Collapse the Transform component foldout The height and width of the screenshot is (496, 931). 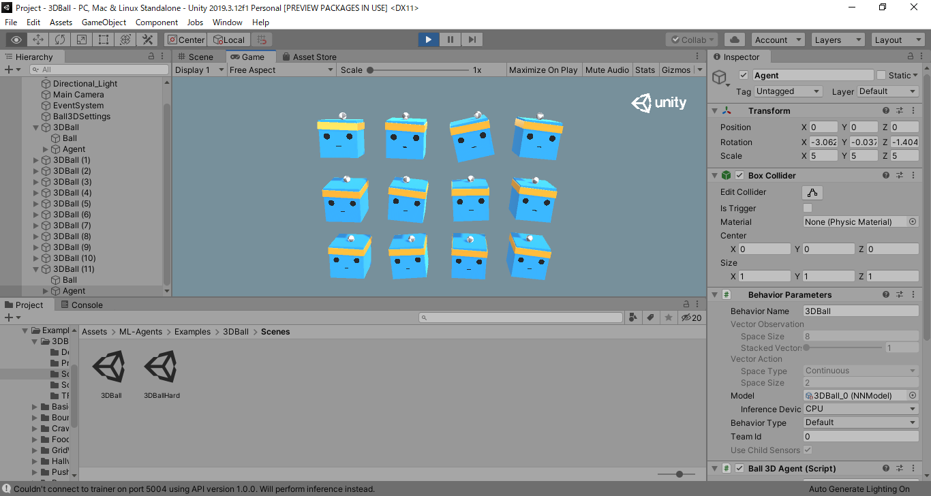point(714,110)
